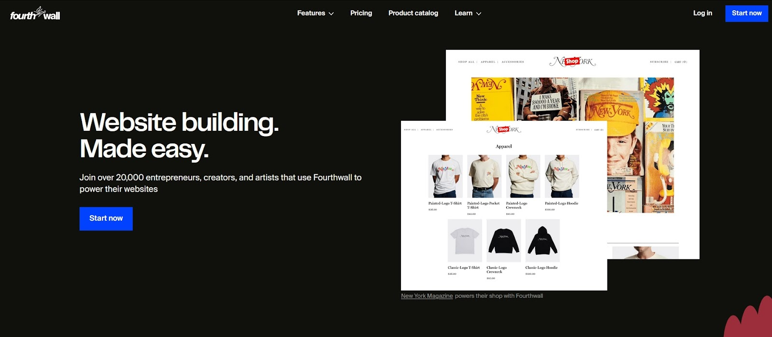The image size is (772, 337).
Task: Click the black Classic-Logo Hoodie thumbnail
Action: (542, 240)
